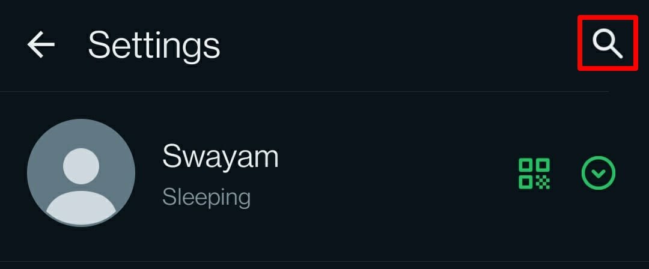View my QR code for Swayam
This screenshot has width=649, height=269.
click(x=534, y=174)
